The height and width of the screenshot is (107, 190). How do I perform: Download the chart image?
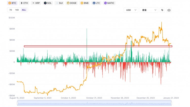point(169,10)
